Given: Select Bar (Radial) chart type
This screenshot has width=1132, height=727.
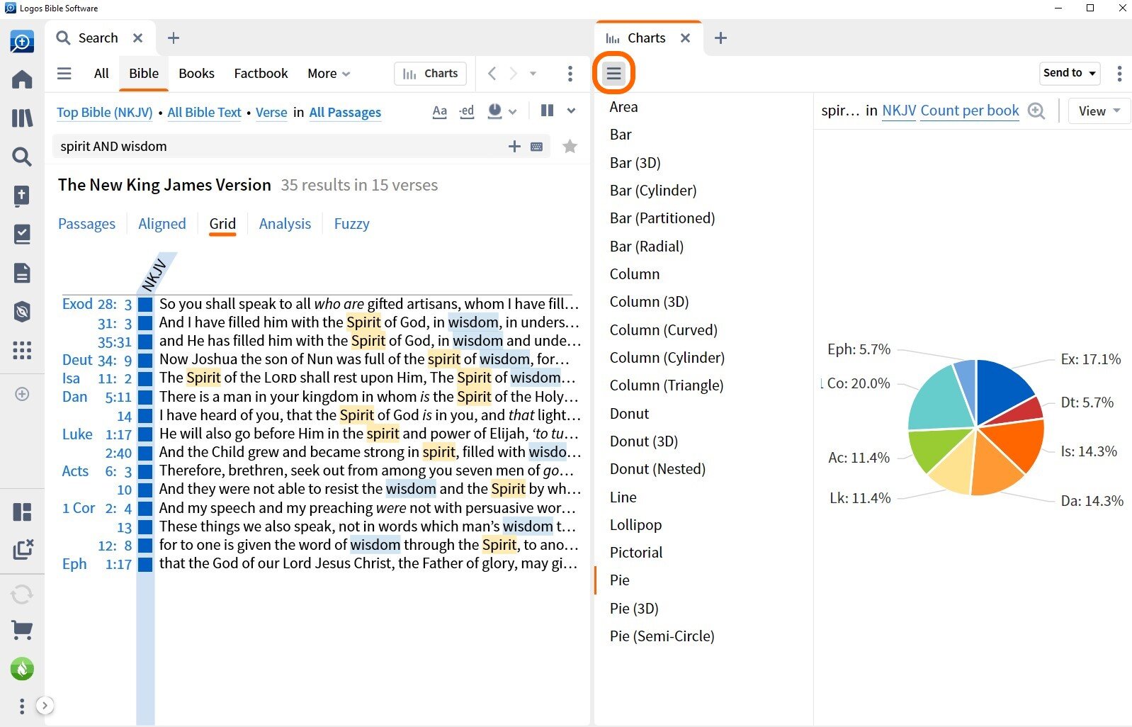Looking at the screenshot, I should (646, 247).
